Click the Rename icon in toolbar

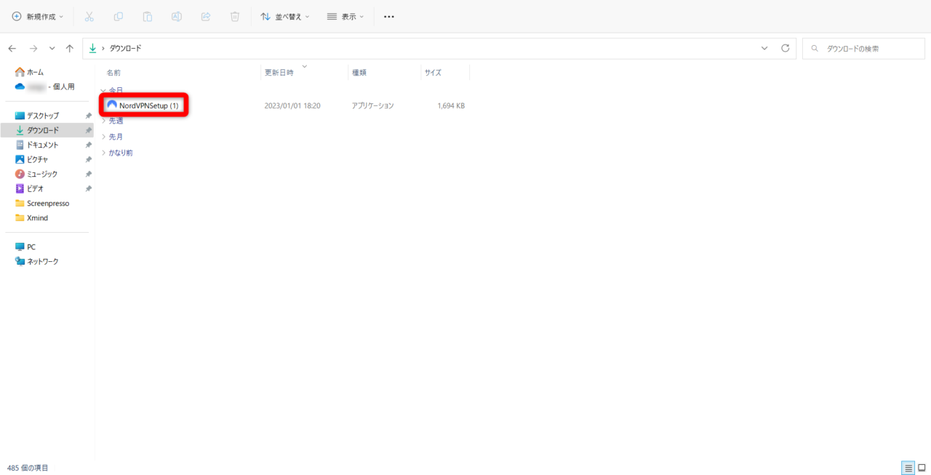177,16
